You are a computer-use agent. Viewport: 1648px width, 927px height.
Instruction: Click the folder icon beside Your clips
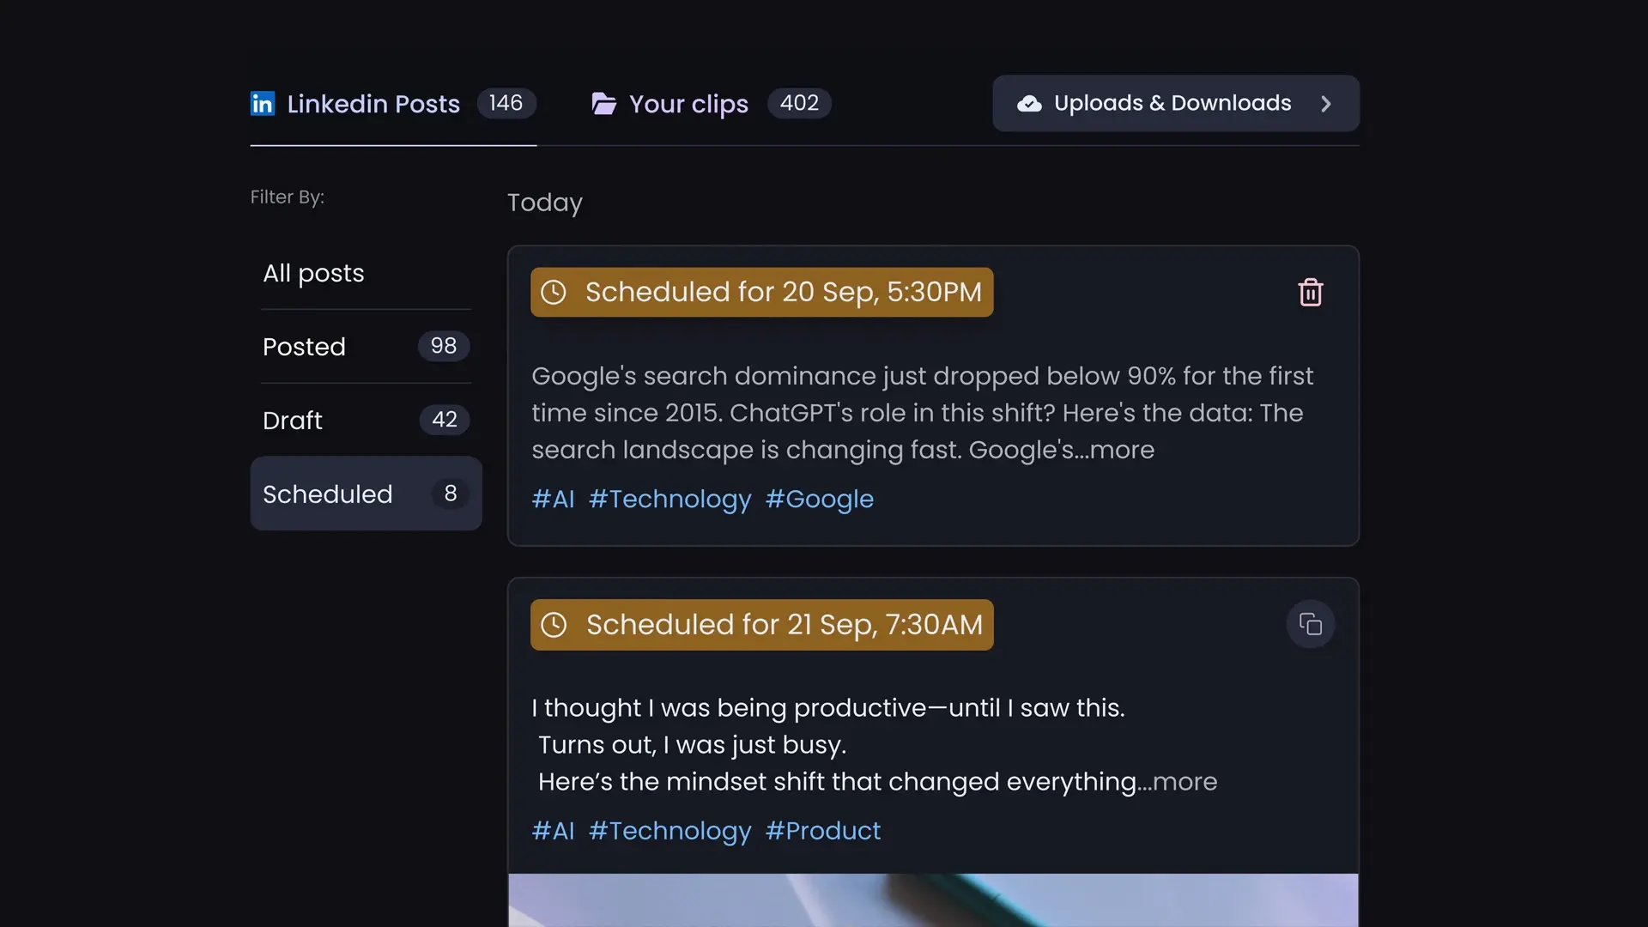pos(604,103)
